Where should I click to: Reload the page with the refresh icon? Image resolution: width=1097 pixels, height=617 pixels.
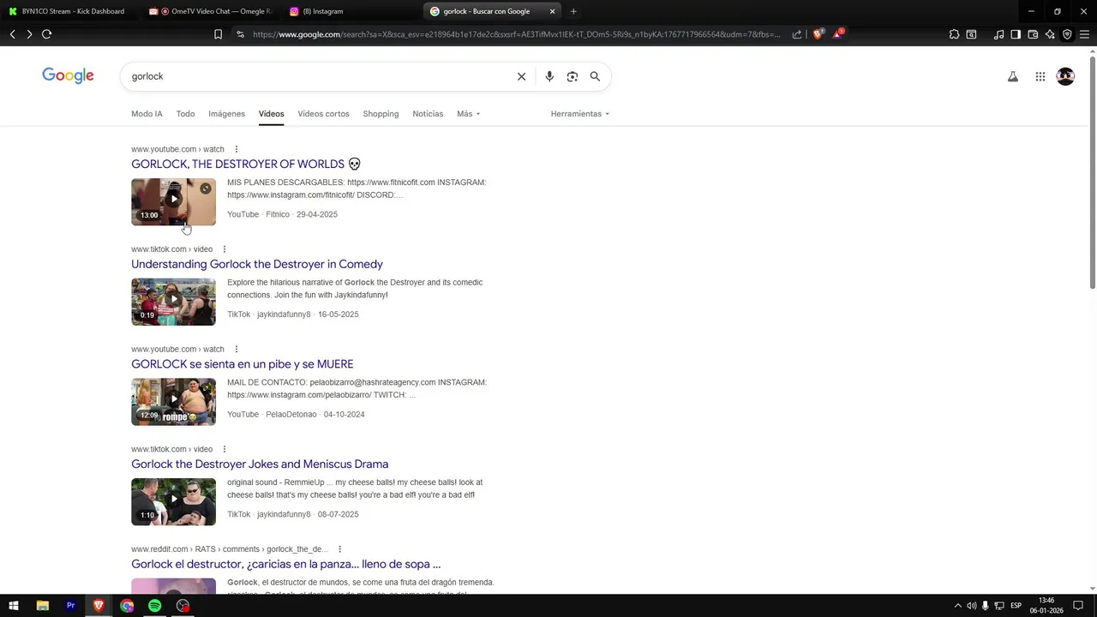pyautogui.click(x=46, y=34)
